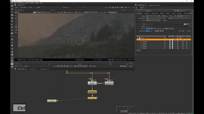Open the viewer rgba channel dropdown
The image size is (204, 114).
(17, 8)
